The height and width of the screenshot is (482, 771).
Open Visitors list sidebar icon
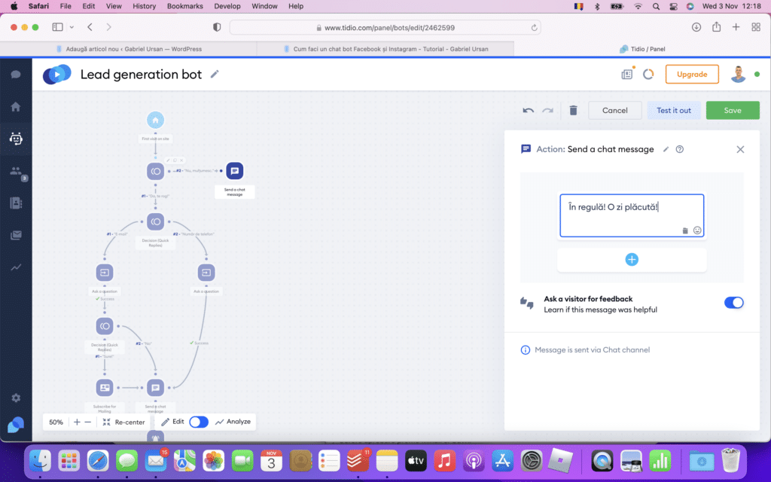16,171
